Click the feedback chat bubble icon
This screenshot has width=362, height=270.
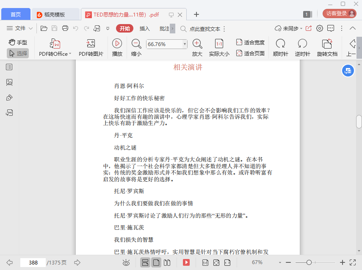(331, 28)
